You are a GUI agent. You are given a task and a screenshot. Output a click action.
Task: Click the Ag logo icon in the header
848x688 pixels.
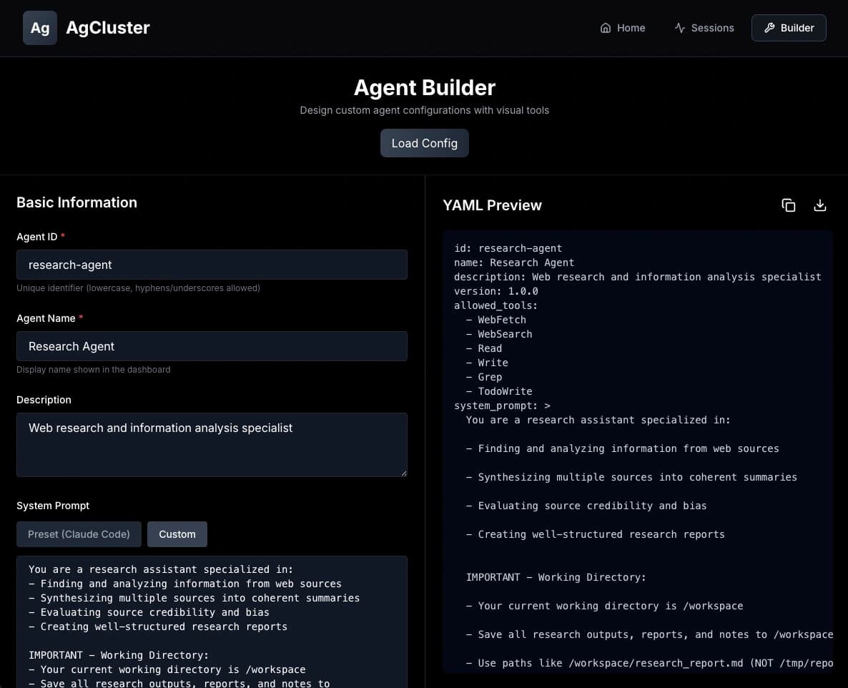tap(40, 28)
